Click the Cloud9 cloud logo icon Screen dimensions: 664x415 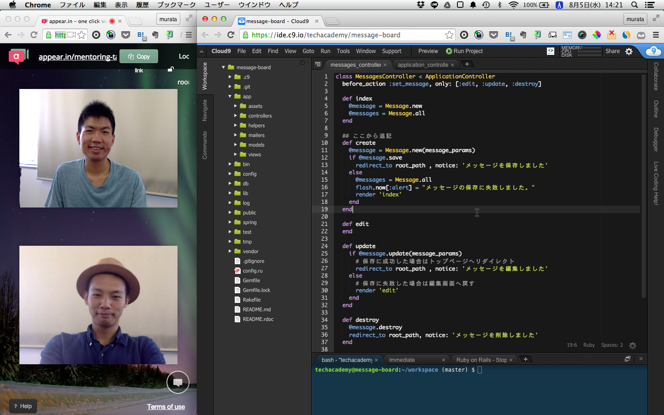tap(653, 51)
